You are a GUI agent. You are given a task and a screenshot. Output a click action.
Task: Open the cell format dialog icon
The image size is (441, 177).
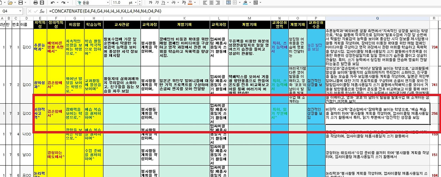[x=228, y=2]
